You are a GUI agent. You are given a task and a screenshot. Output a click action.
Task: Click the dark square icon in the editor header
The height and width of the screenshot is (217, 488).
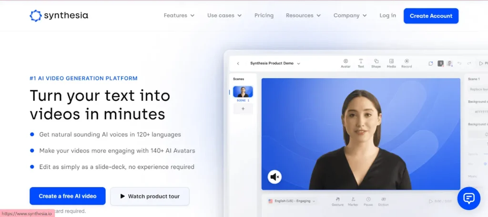(x=440, y=63)
